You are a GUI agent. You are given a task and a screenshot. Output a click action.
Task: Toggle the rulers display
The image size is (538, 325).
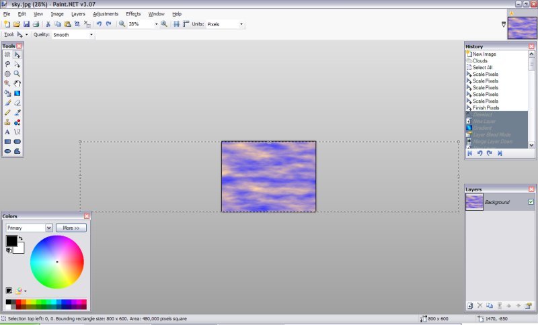point(186,24)
